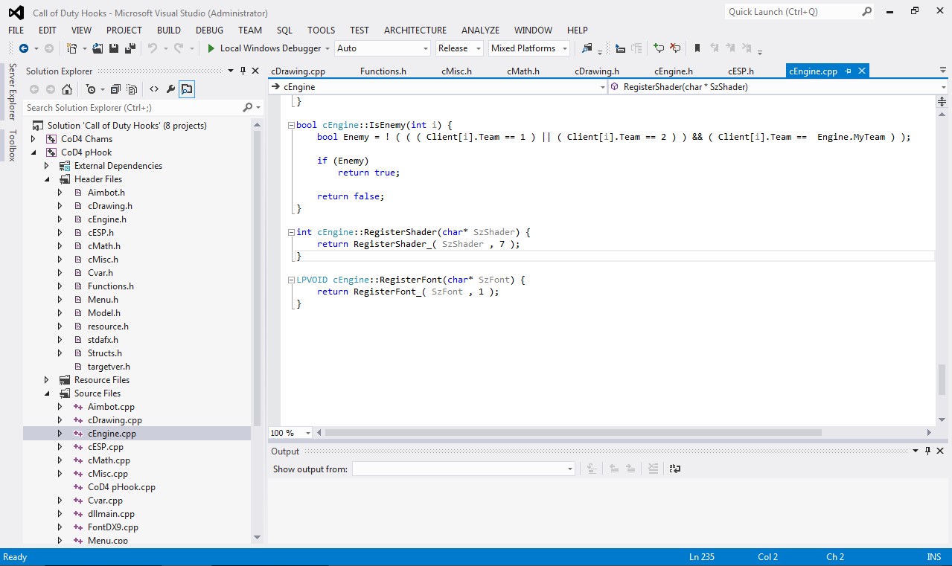
Task: Pin the Solution Explorer panel (auto hide)
Action: point(243,71)
